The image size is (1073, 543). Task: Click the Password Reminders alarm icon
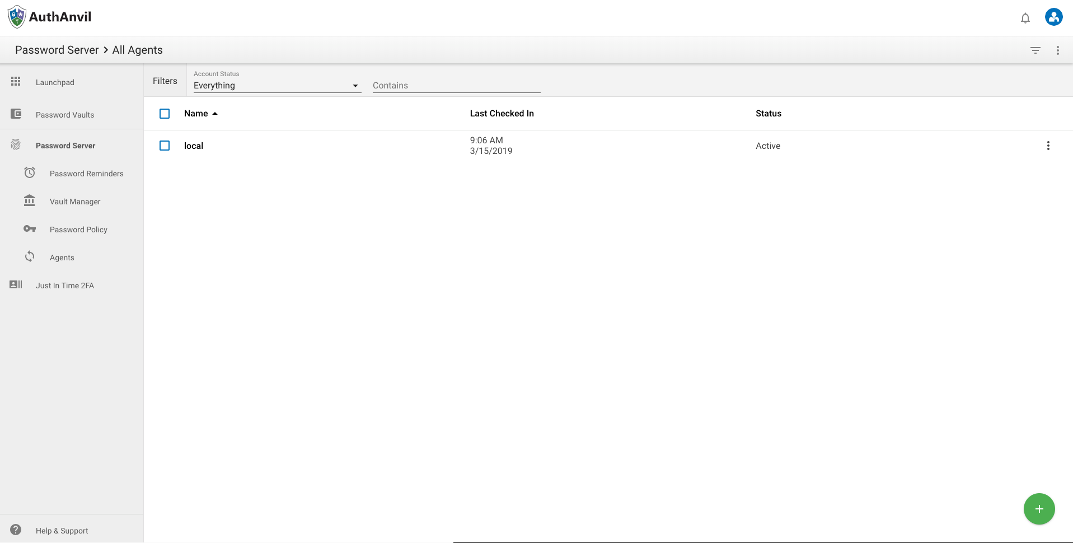pos(30,173)
